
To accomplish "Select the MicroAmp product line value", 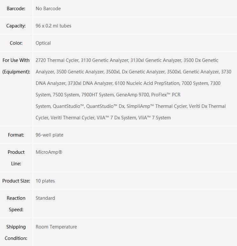I will [x=49, y=152].
